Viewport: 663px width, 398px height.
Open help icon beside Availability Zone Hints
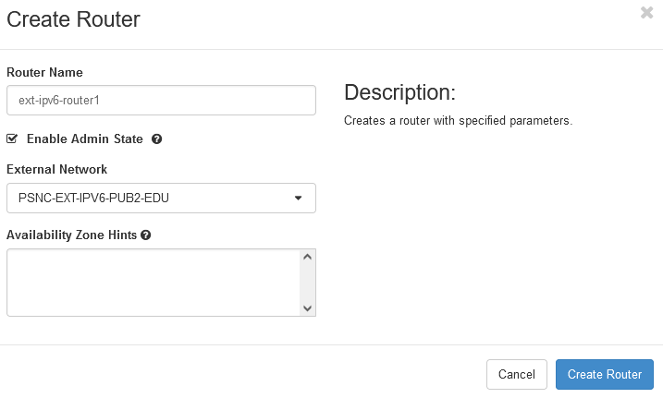[x=146, y=235]
